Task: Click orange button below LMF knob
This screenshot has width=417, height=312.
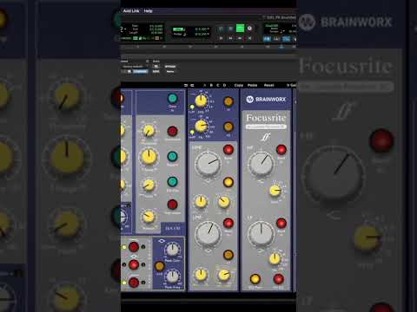Action: [x=228, y=255]
